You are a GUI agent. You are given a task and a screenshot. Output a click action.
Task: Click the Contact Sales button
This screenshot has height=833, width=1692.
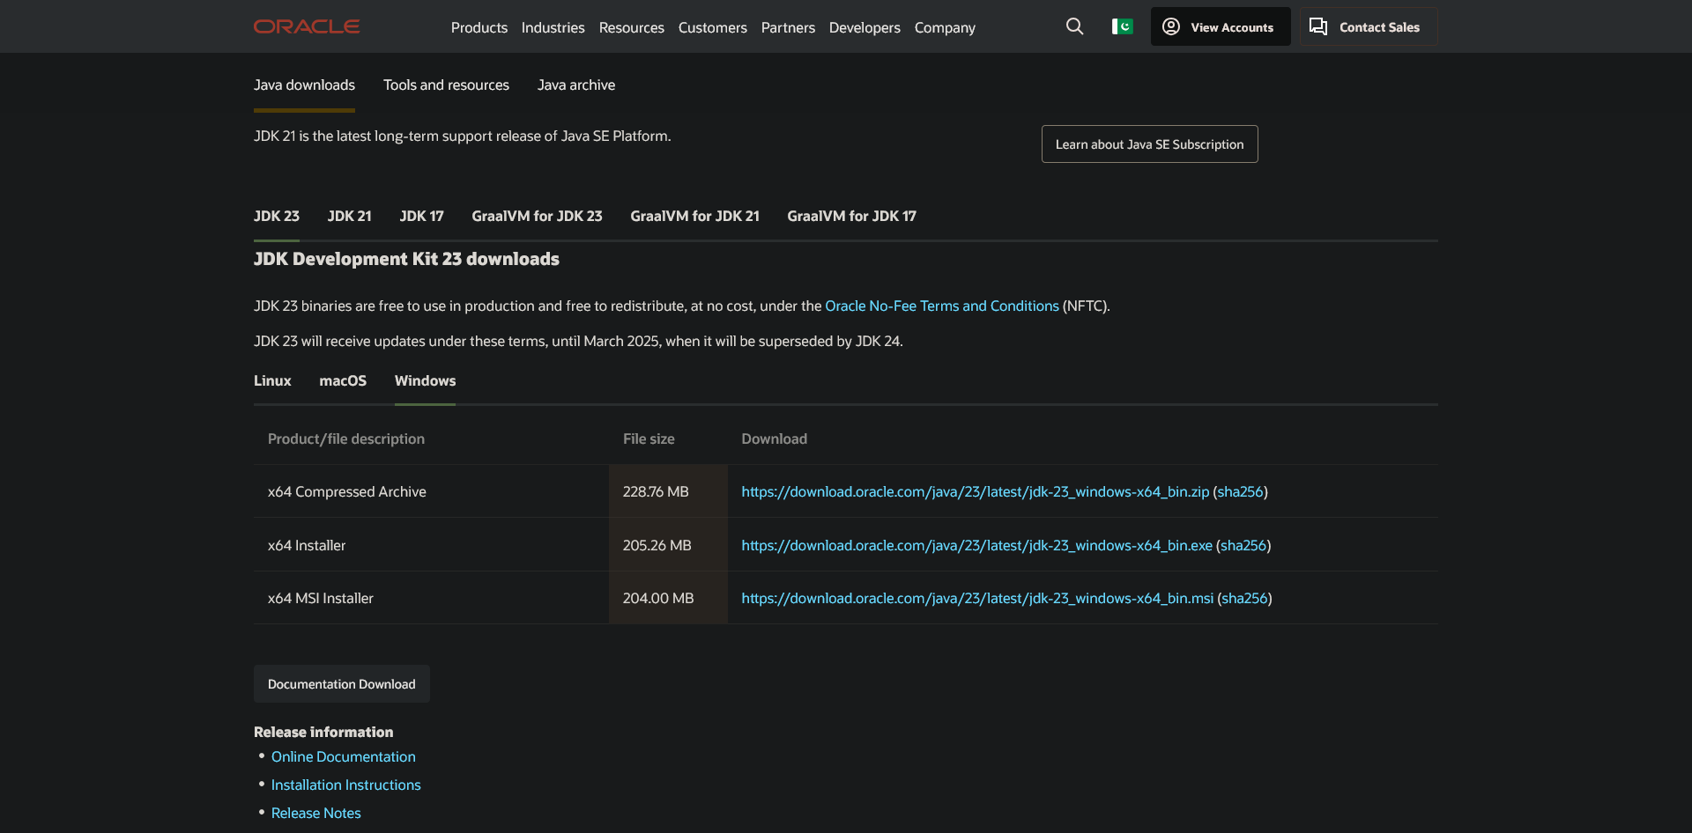point(1367,26)
